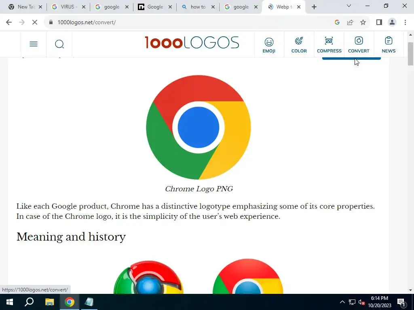Open the notification center icon
Screen dimensions: 414x310
(x=401, y=302)
